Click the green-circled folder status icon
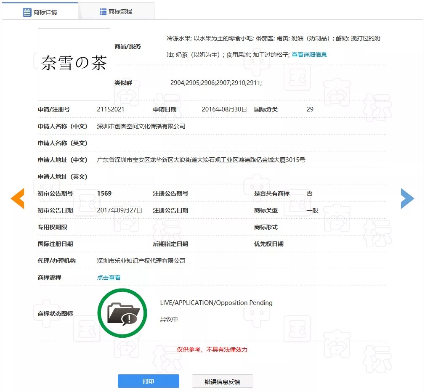 click(122, 313)
